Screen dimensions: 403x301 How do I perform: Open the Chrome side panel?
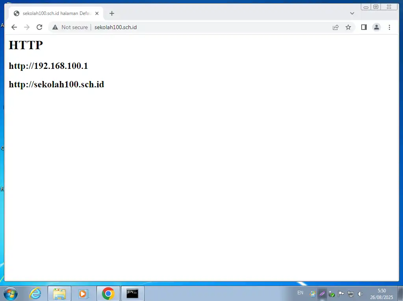364,27
